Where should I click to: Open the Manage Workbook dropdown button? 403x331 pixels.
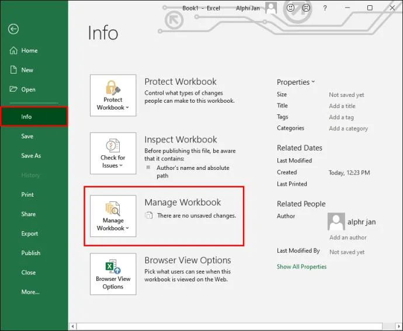[x=113, y=216]
